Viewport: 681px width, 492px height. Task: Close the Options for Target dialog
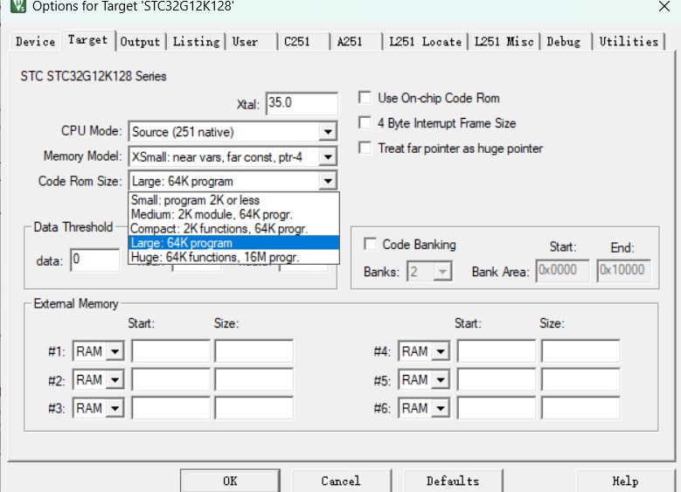[664, 6]
